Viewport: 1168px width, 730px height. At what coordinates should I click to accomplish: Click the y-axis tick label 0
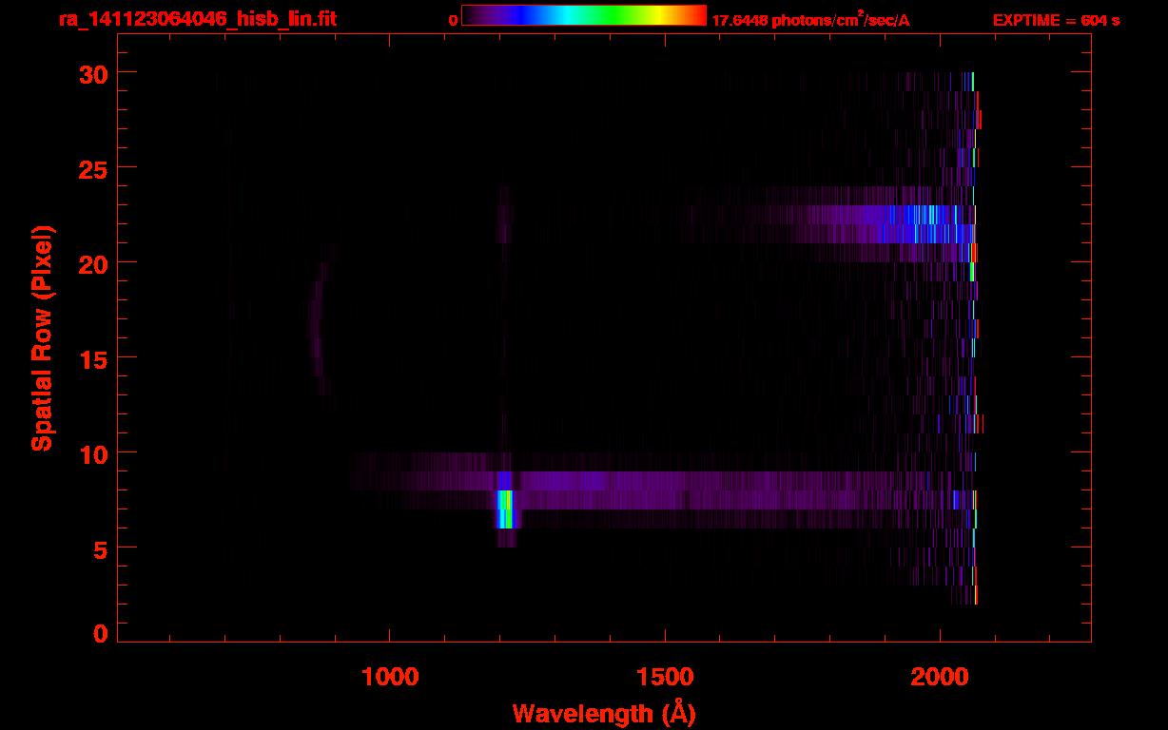(x=100, y=634)
